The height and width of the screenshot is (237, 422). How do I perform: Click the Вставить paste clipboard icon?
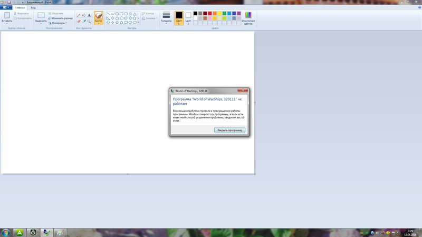tap(7, 15)
